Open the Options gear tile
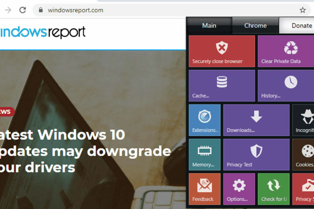This screenshot has height=209, width=314. 239,189
